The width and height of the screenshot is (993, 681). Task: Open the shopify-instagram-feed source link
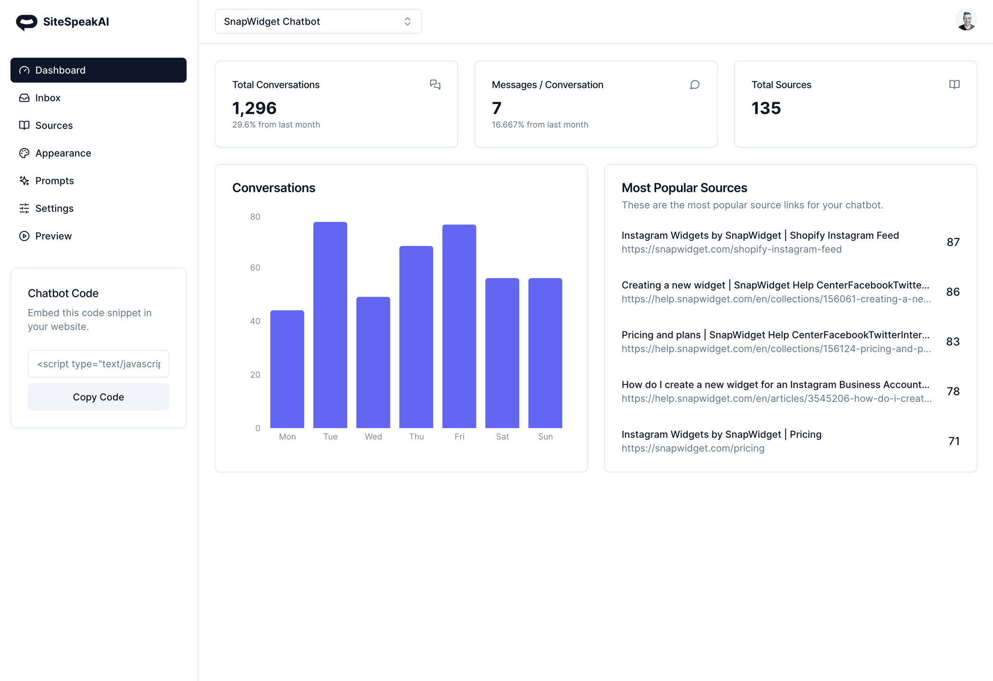731,249
